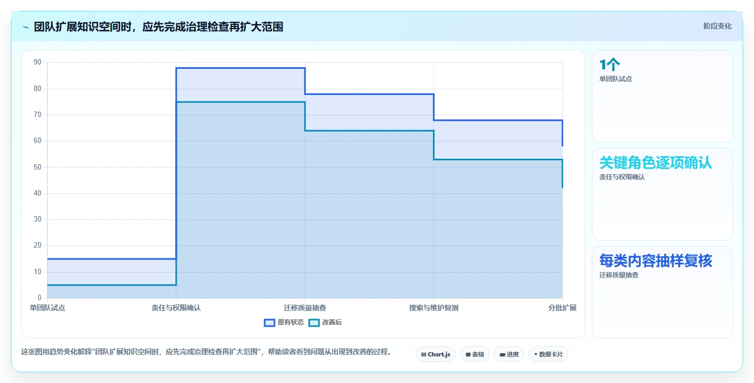This screenshot has width=754, height=383.
Task: Click the card subtitle 责任与权限确认
Action: coord(622,177)
